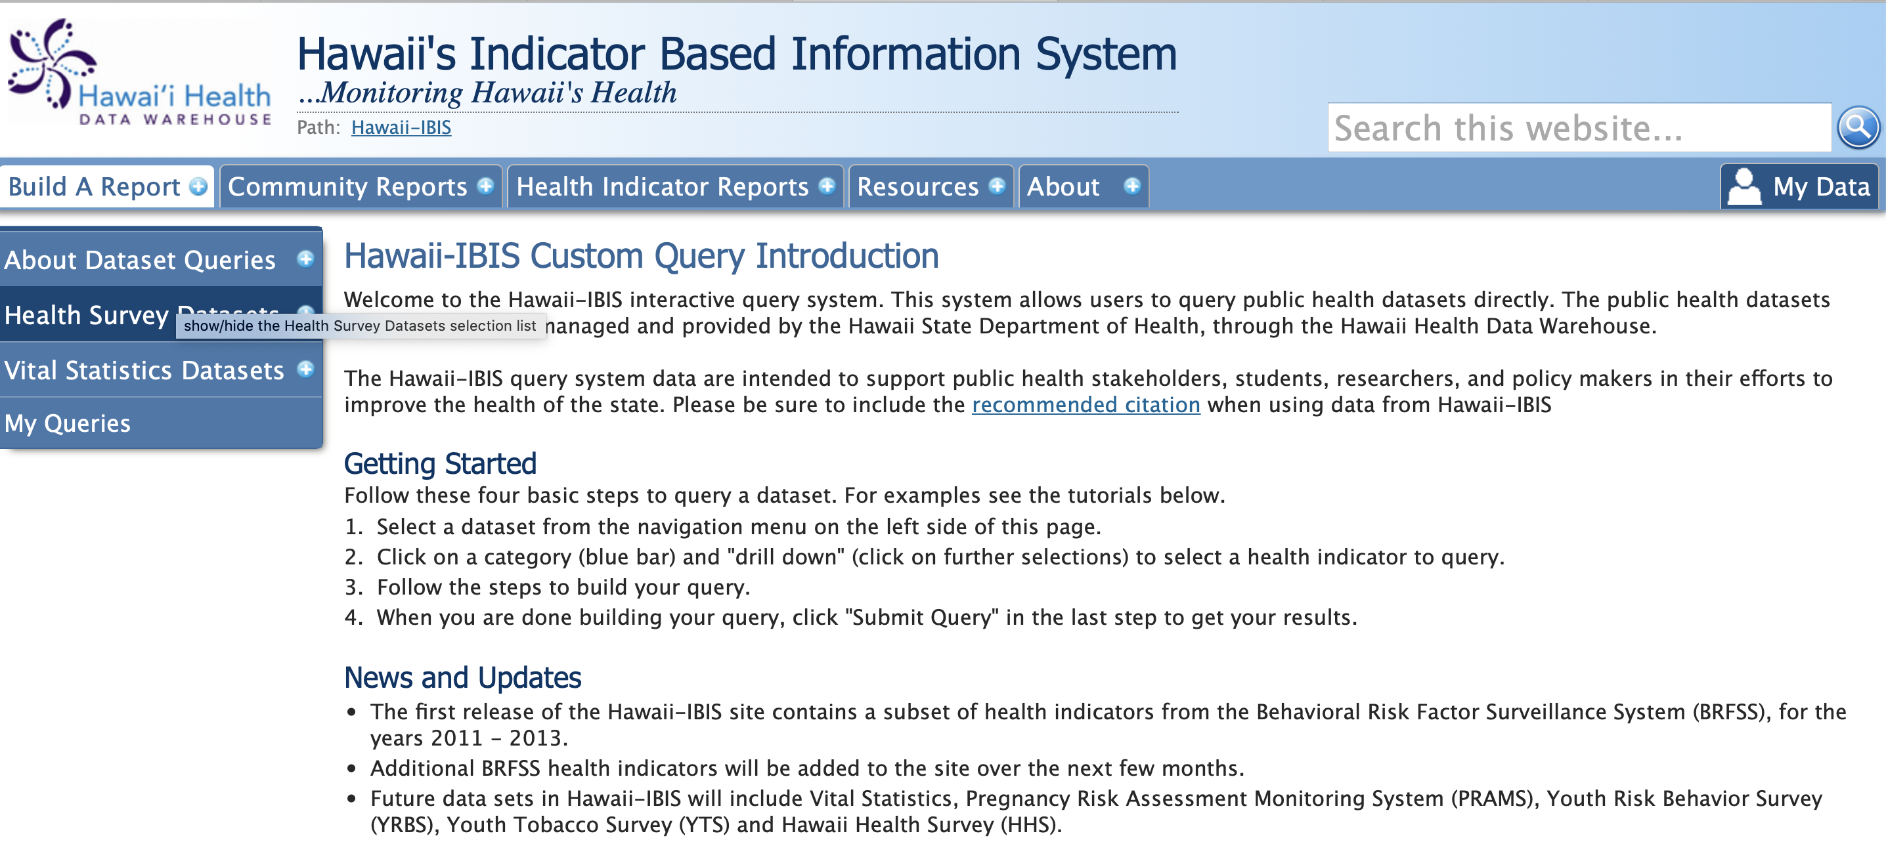Open the Build A Report menu

click(107, 186)
